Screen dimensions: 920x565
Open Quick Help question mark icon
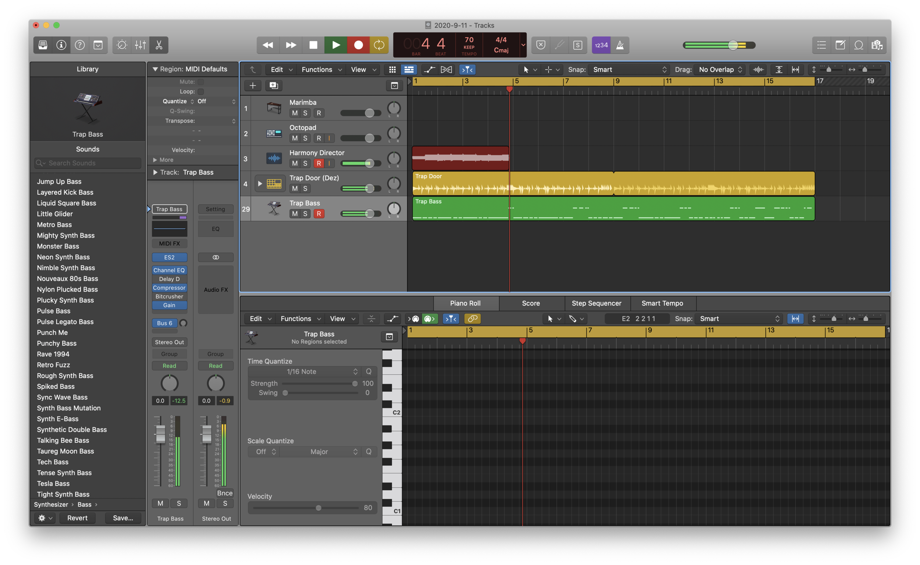pos(79,45)
